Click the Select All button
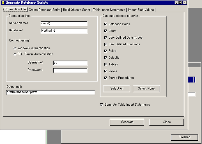This screenshot has width=202, height=144. pos(117,89)
